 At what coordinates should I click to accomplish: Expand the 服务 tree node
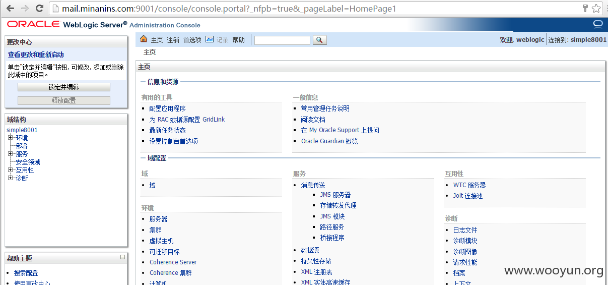tap(10, 154)
